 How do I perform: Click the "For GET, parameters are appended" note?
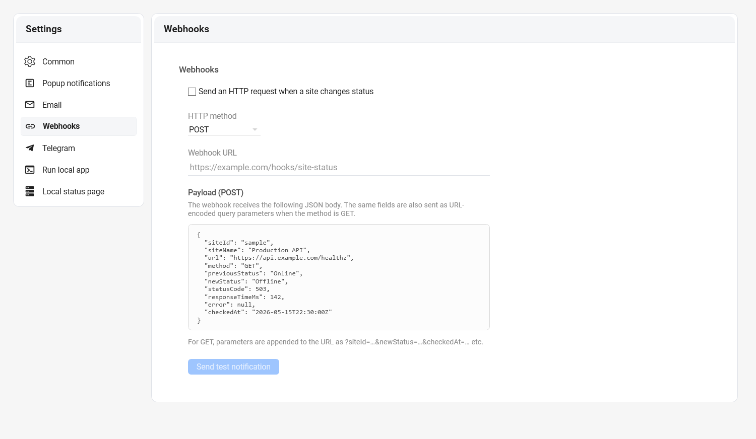(x=336, y=342)
